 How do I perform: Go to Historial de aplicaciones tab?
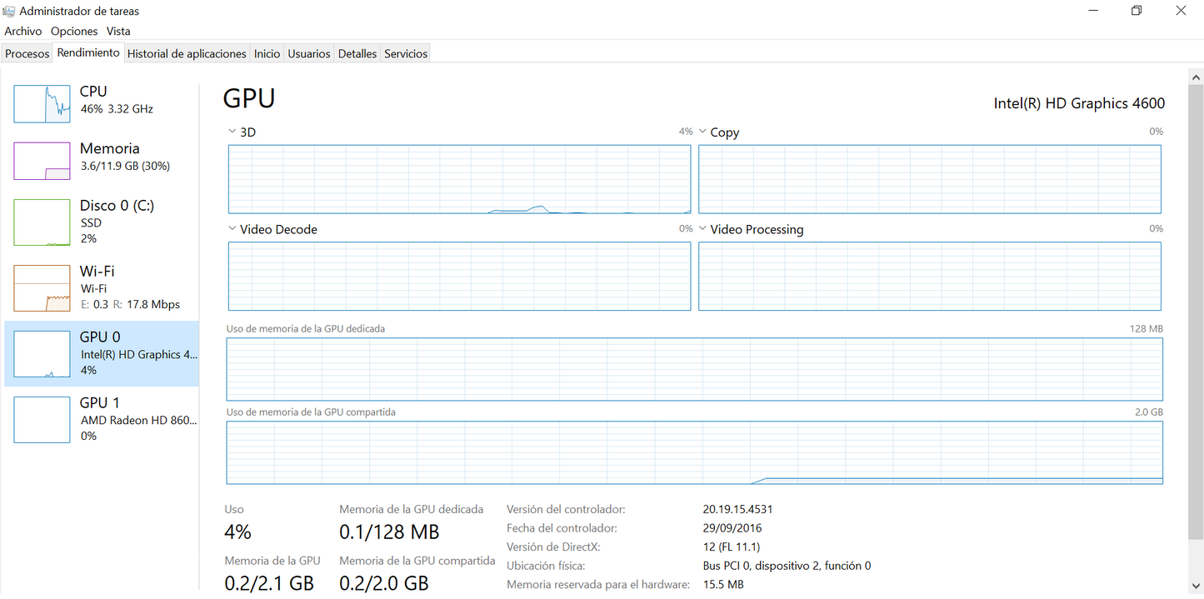pyautogui.click(x=187, y=53)
